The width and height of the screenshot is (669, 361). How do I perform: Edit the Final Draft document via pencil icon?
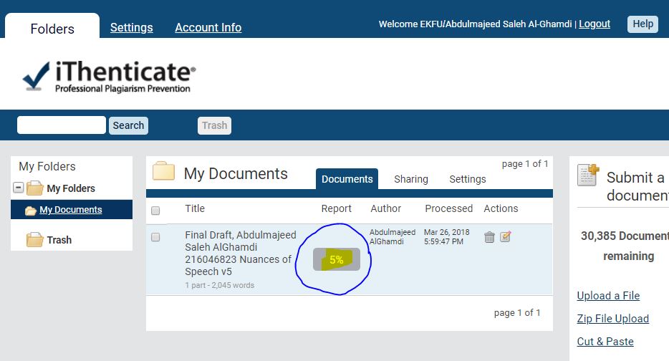(506, 236)
